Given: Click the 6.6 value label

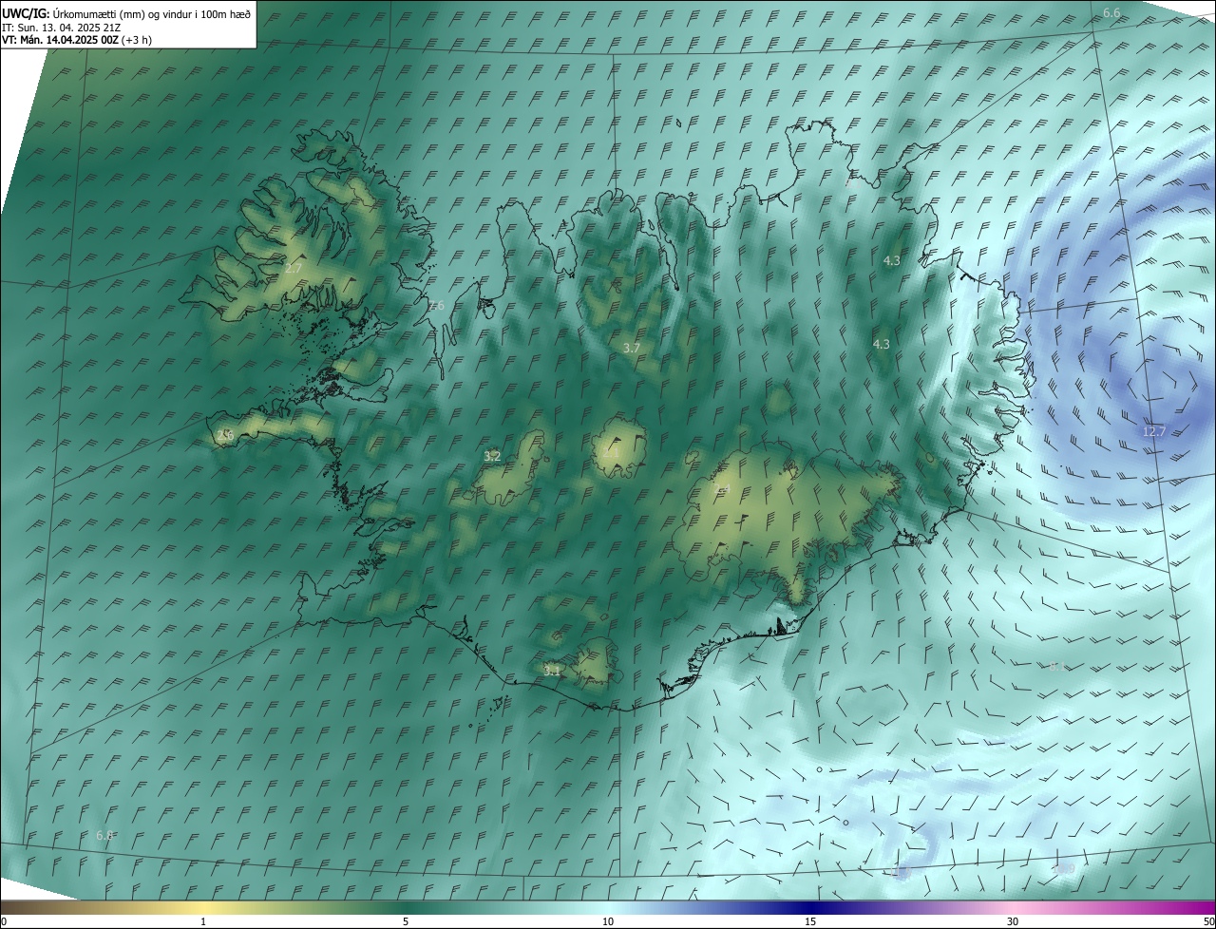Looking at the screenshot, I should coord(1111,12).
